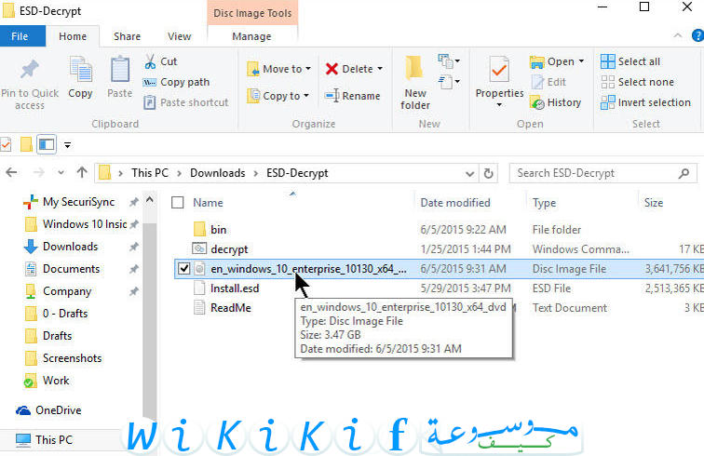
Task: Open the Manage tab
Action: point(251,36)
